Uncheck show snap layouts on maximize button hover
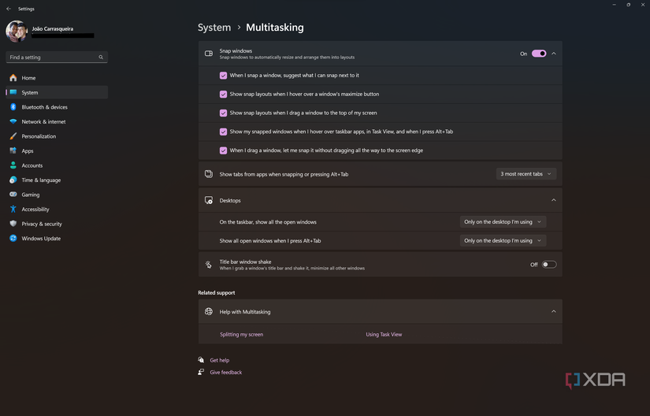This screenshot has width=650, height=416. point(224,95)
